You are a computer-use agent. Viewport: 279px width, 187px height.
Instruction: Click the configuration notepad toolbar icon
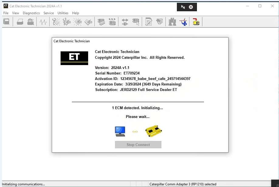click(149, 22)
